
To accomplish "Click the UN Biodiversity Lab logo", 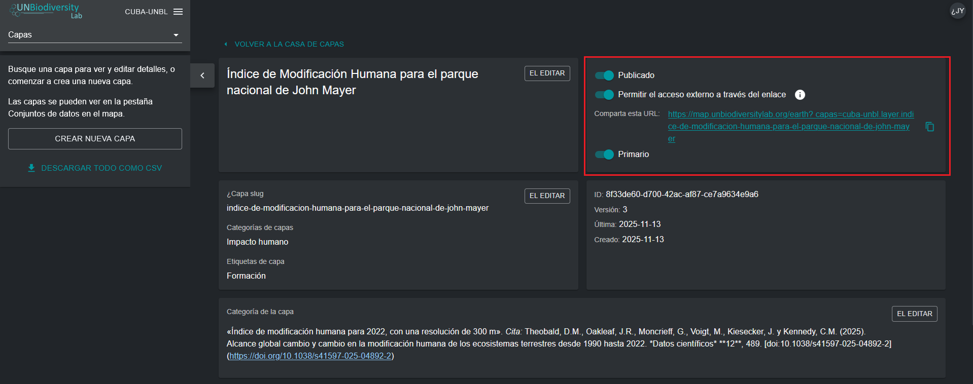I will tap(46, 10).
